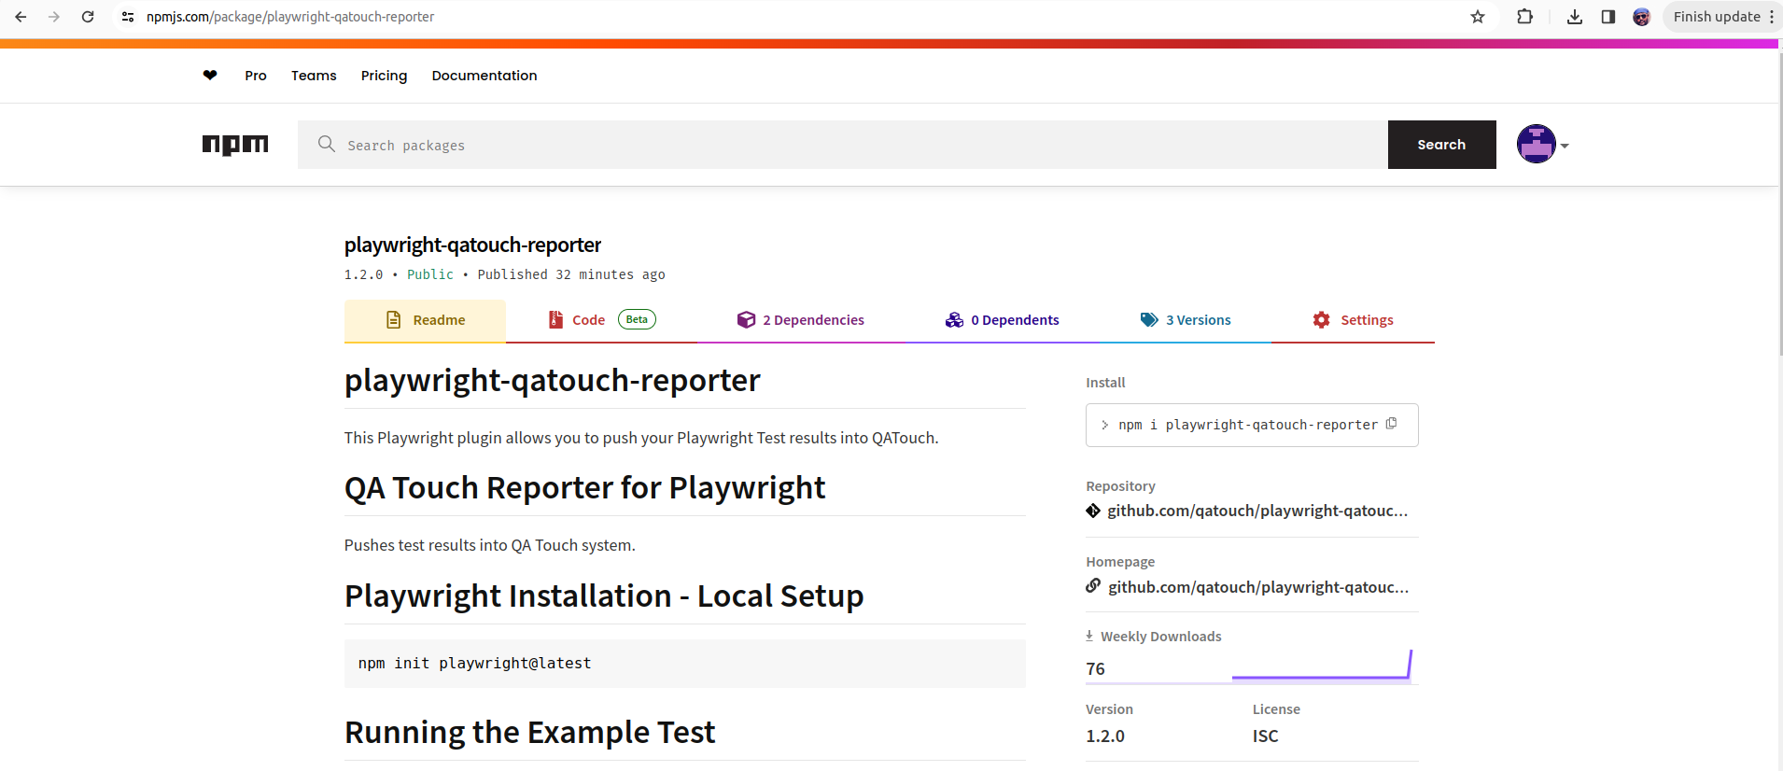
Task: Click npm i playwright-qatouch-reporter command
Action: 1248,425
